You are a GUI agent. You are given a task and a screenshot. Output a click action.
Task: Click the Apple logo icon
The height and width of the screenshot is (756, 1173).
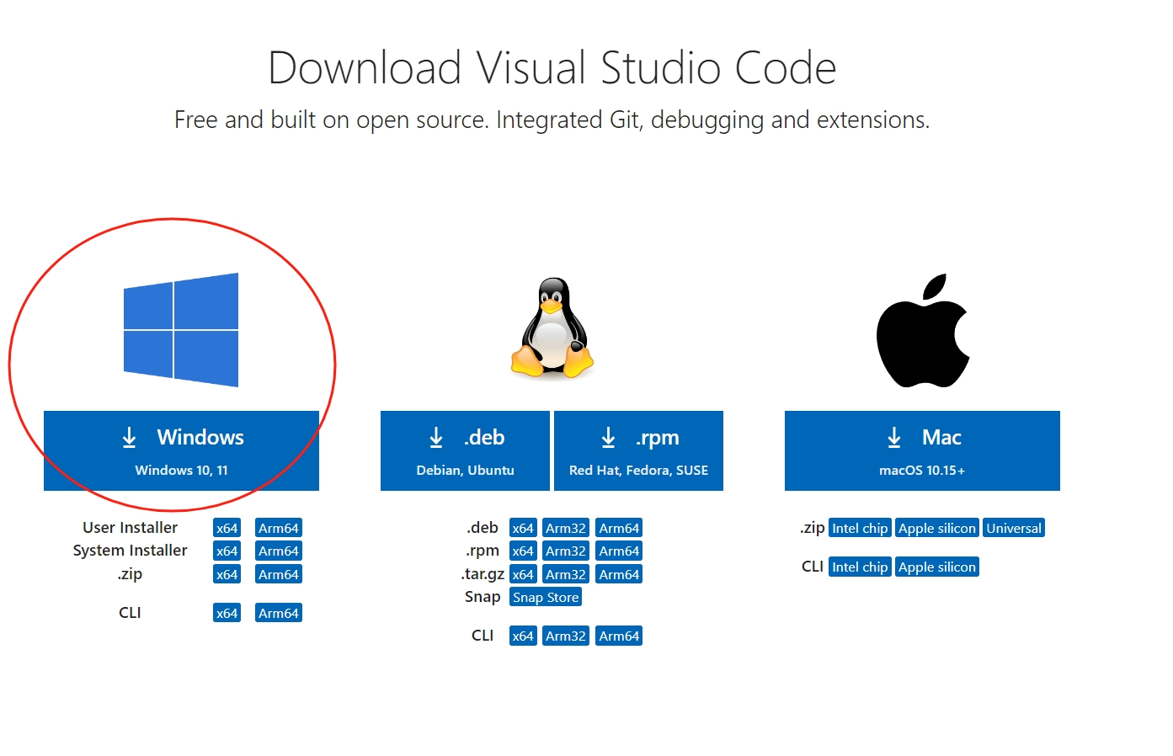click(923, 330)
